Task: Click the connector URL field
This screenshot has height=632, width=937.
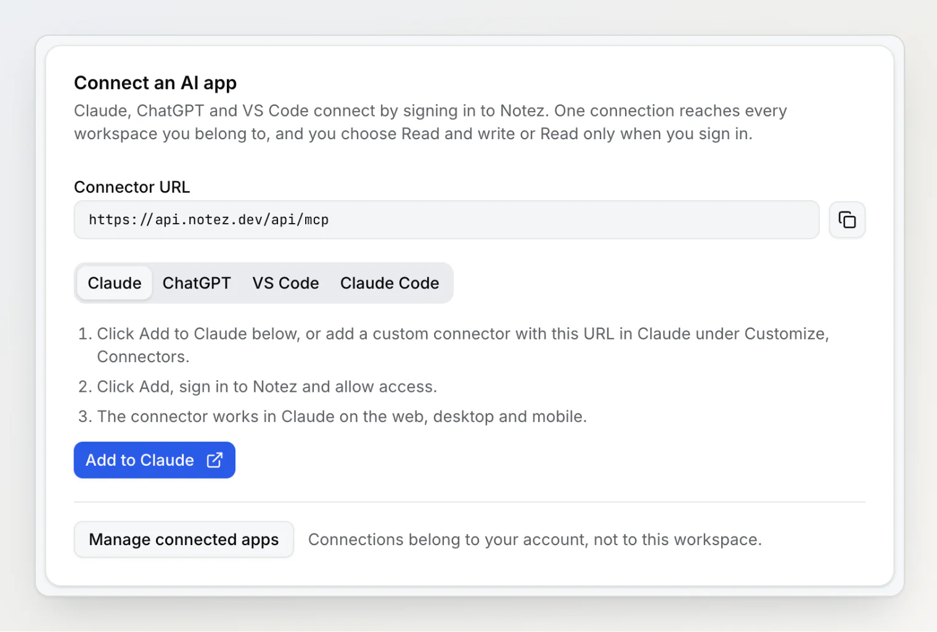Action: (446, 220)
